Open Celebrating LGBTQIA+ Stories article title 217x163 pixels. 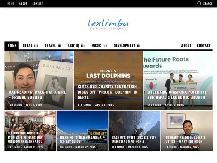click(x=25, y=137)
